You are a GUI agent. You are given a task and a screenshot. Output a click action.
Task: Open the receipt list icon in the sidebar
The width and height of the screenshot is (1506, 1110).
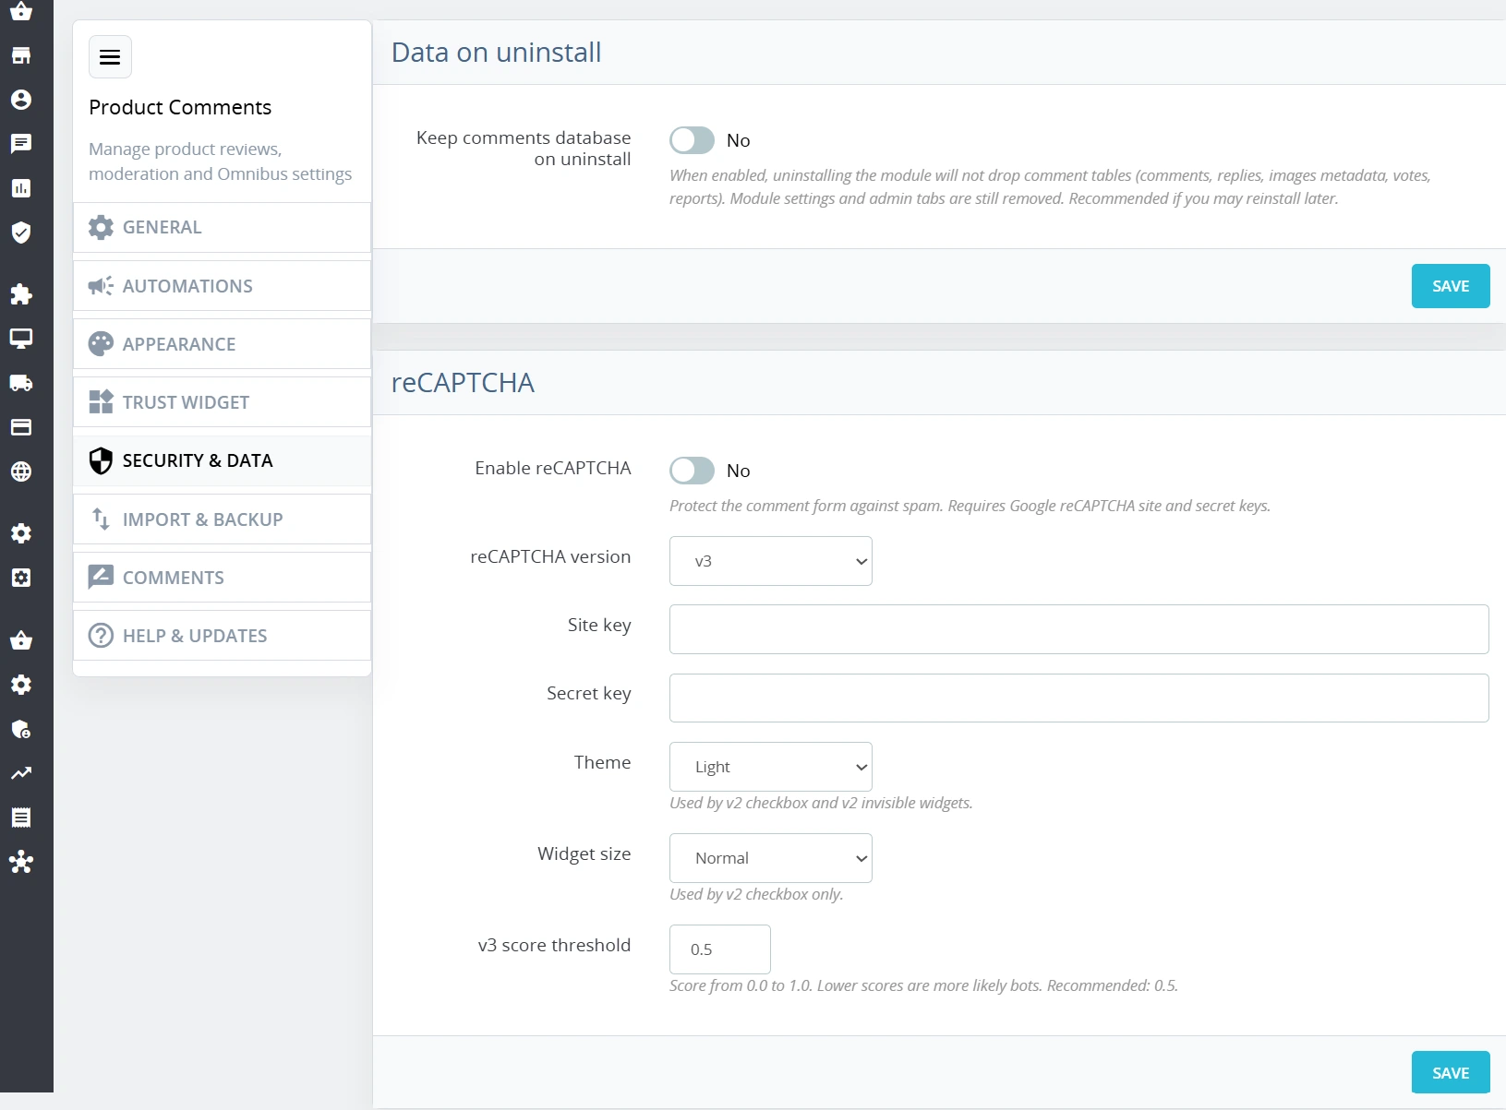[21, 818]
